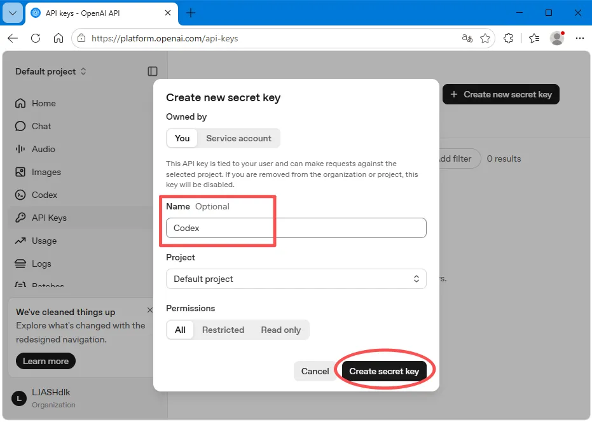592x422 pixels.
Task: Select the Service account owner option
Action: coord(238,138)
